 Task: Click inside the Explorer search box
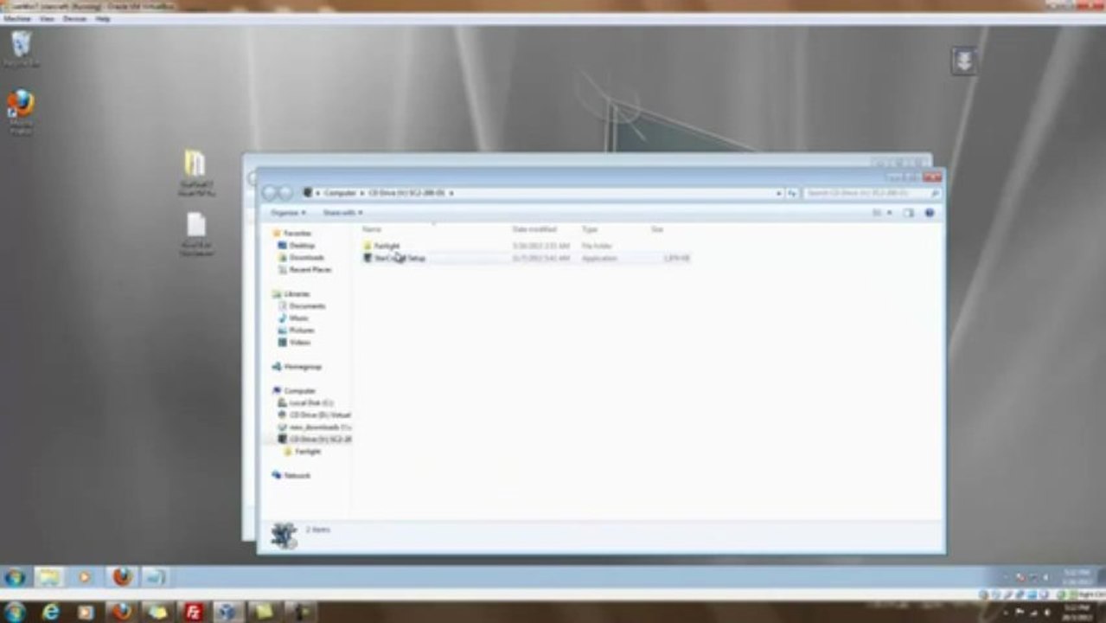coord(872,193)
